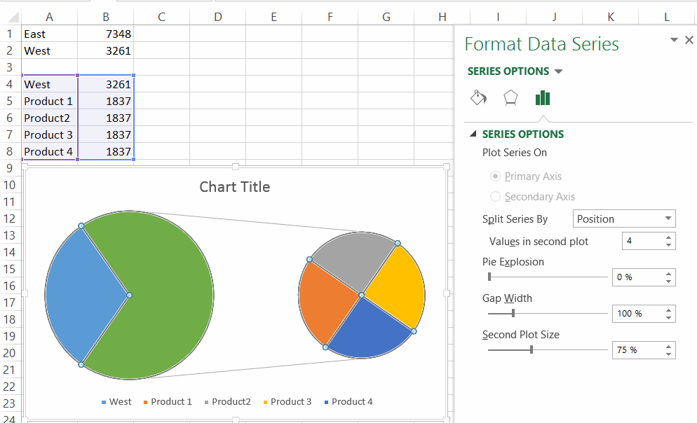Select the Primary Axis radio button
This screenshot has width=697, height=423.
point(496,176)
